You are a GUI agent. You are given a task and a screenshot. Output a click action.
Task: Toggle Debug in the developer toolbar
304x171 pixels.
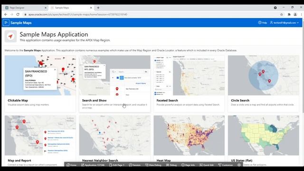[x=171, y=165]
